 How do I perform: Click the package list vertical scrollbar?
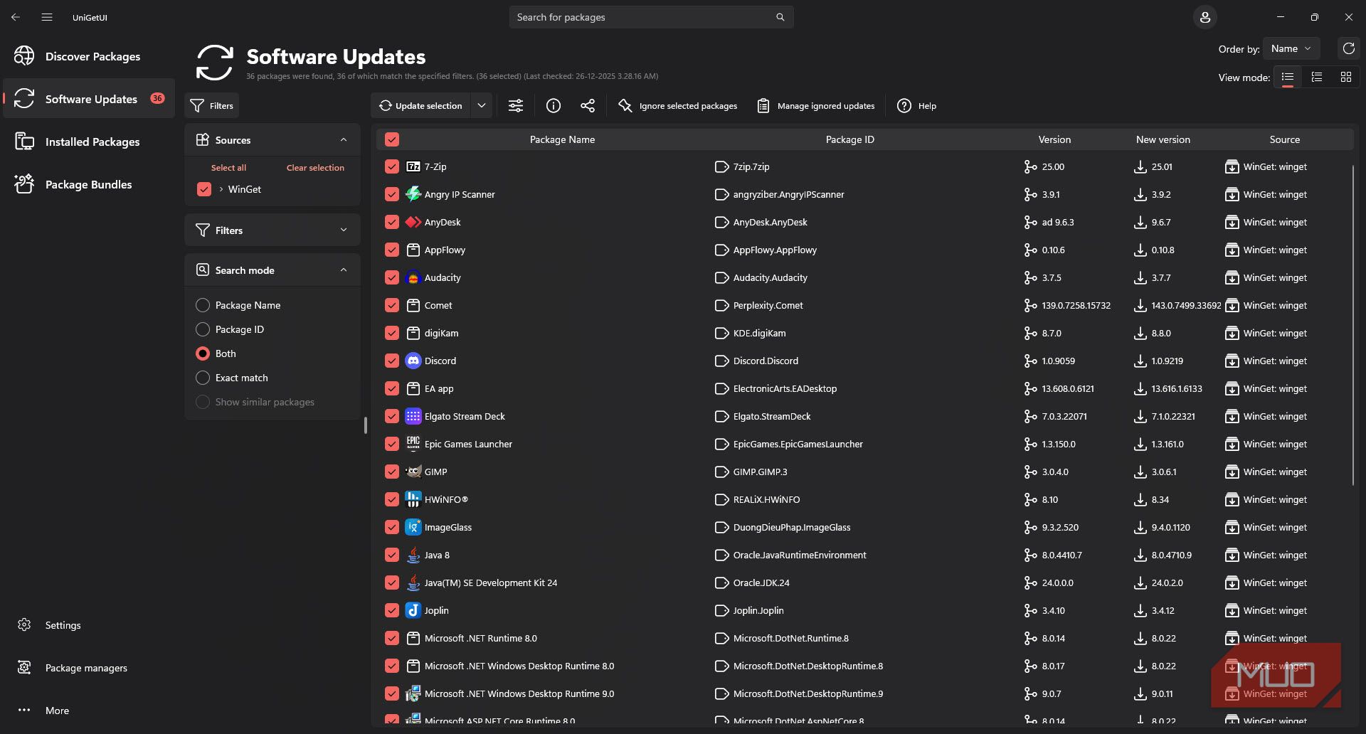[1352, 326]
